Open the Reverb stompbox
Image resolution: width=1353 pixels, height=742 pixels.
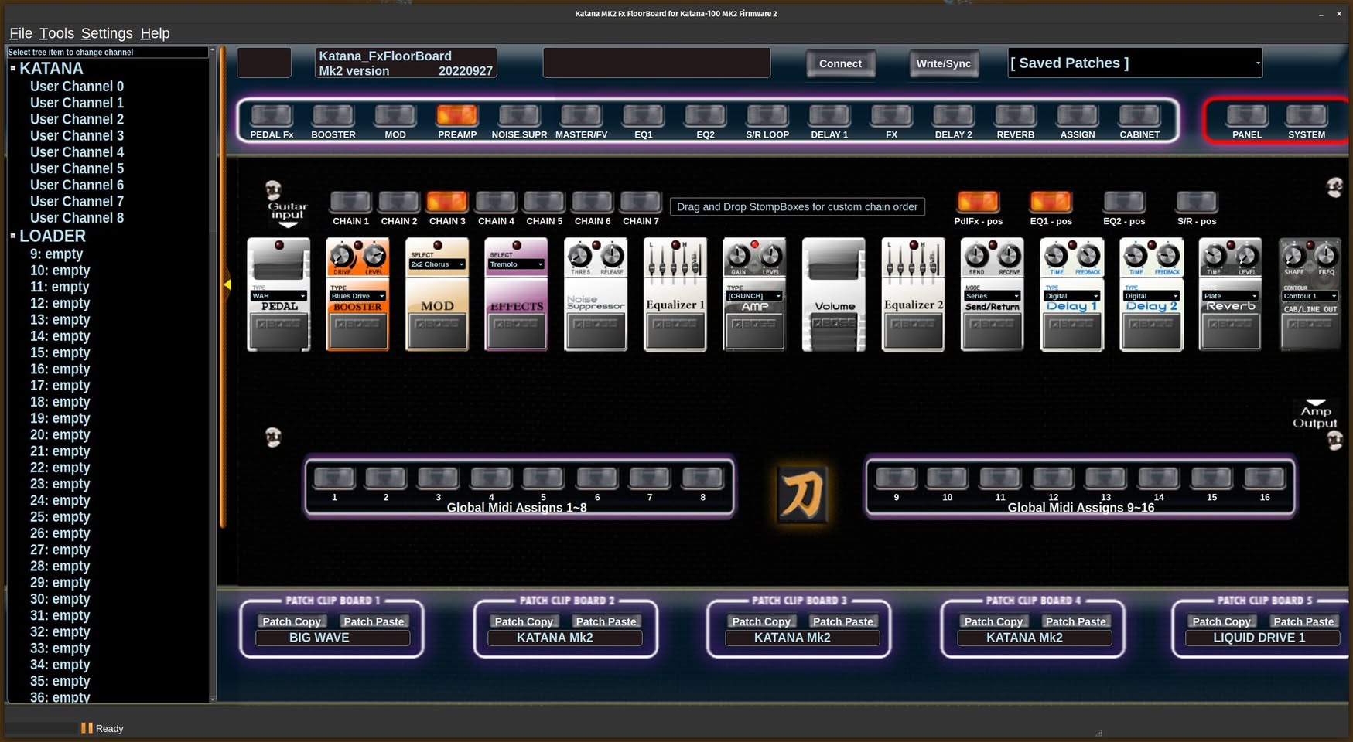click(1231, 294)
